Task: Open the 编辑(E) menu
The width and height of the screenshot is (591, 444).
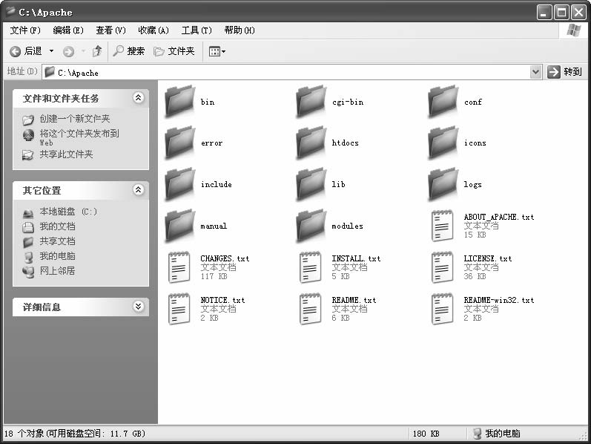Action: pos(68,30)
